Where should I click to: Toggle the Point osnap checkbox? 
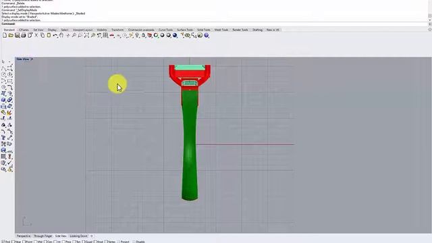pyautogui.click(x=24, y=242)
